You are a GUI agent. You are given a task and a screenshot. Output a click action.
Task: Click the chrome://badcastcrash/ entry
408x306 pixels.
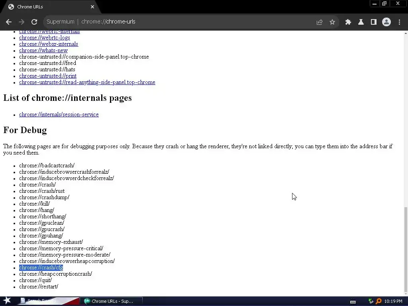point(47,165)
